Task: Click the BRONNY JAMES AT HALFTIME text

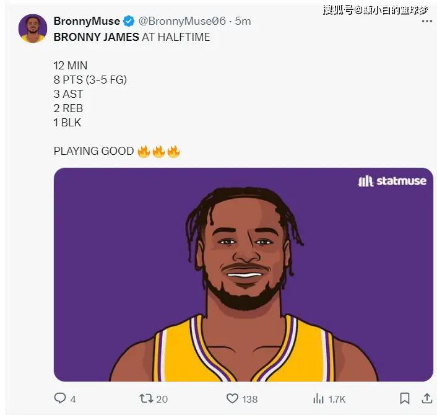Action: 132,37
